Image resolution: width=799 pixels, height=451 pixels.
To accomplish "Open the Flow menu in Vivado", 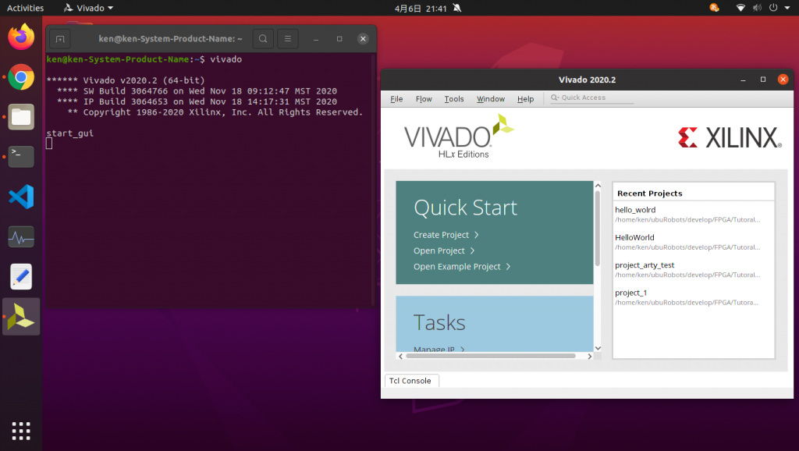I will point(424,99).
